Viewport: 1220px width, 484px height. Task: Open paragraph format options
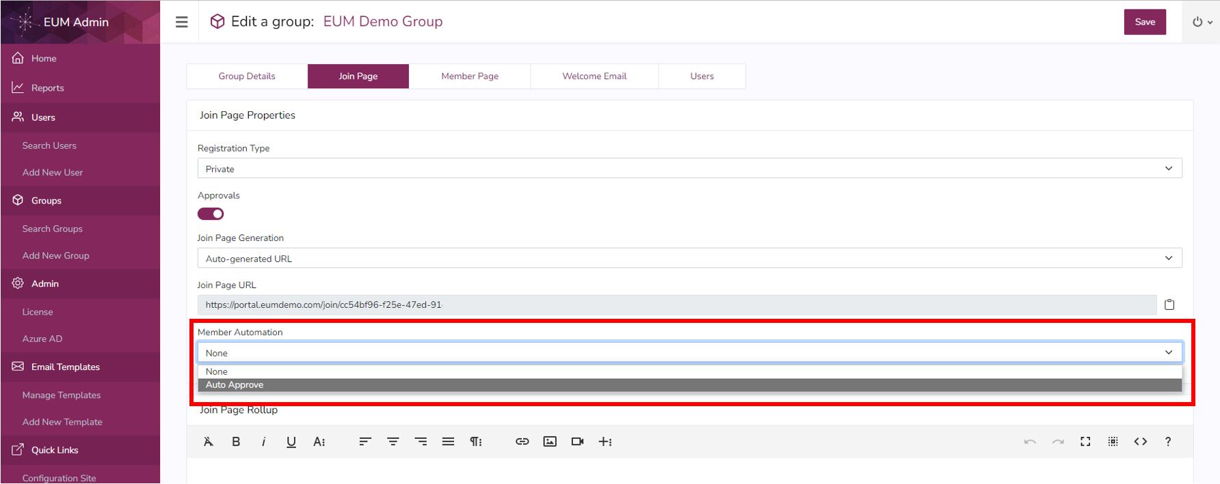point(476,442)
